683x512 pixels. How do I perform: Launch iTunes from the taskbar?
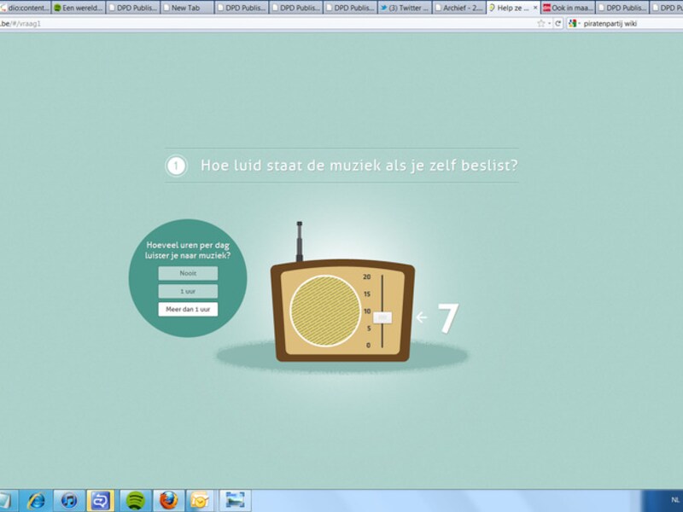pyautogui.click(x=69, y=501)
